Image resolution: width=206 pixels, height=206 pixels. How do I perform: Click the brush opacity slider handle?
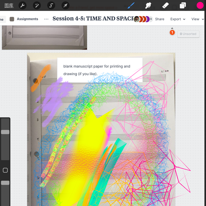[x=5, y=183]
